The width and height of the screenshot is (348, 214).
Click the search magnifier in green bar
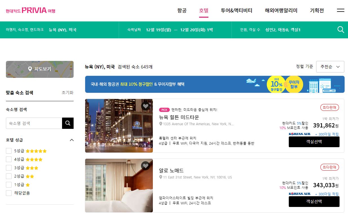[341, 30]
